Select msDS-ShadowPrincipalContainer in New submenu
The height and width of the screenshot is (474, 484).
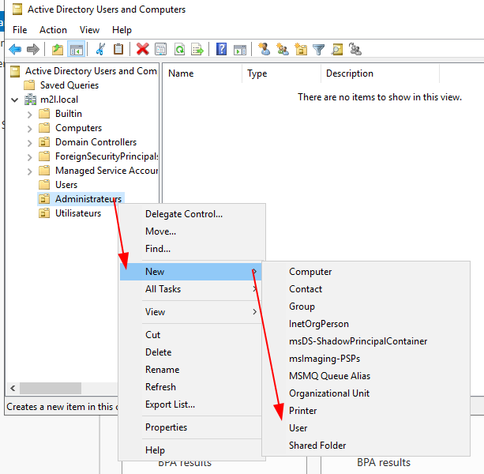(366, 341)
